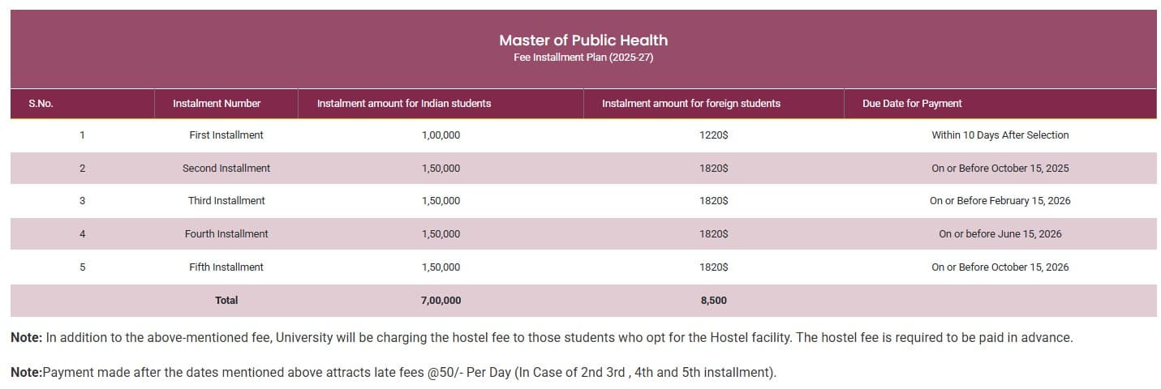1161x389 pixels.
Task: Click the February 15, 2026 due date
Action: tap(1000, 201)
